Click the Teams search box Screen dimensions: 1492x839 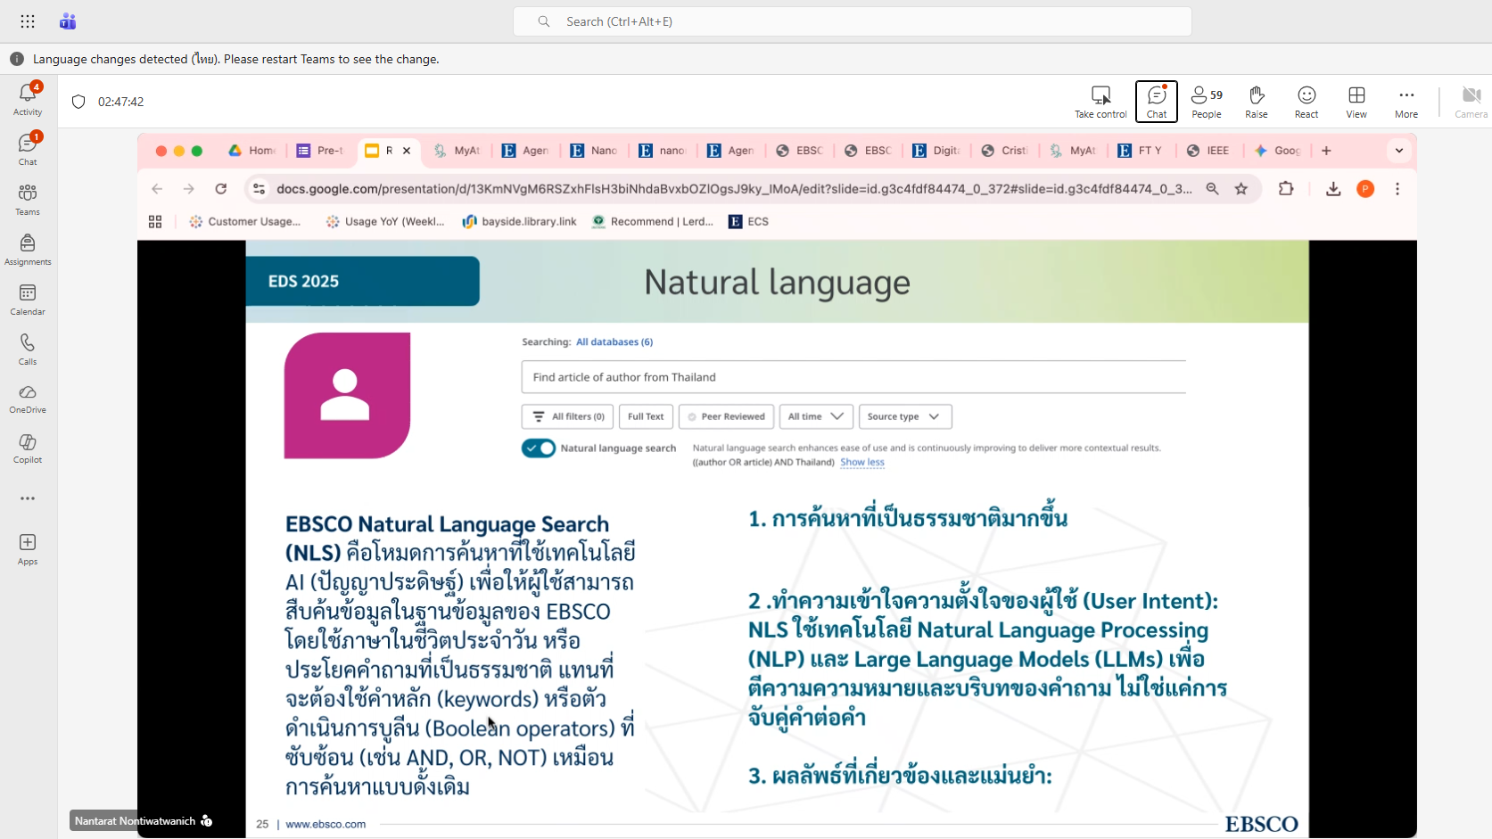(x=852, y=21)
